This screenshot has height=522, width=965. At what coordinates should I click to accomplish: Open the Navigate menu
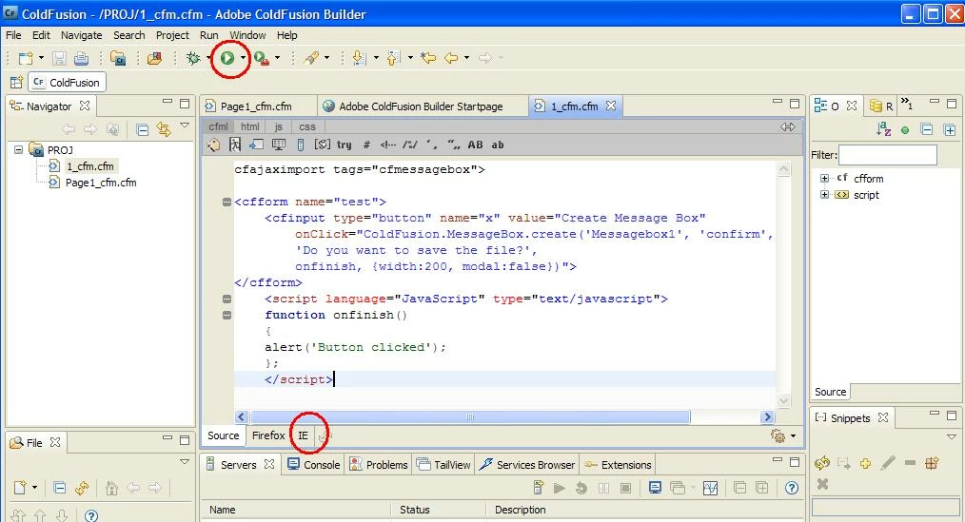(x=81, y=35)
